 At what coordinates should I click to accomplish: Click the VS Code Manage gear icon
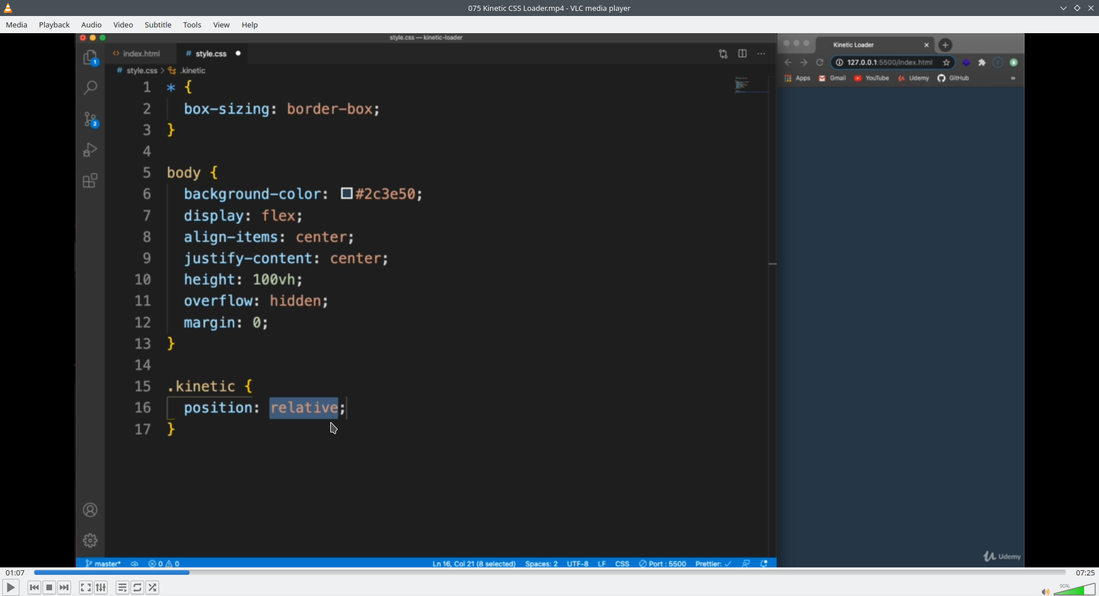90,541
